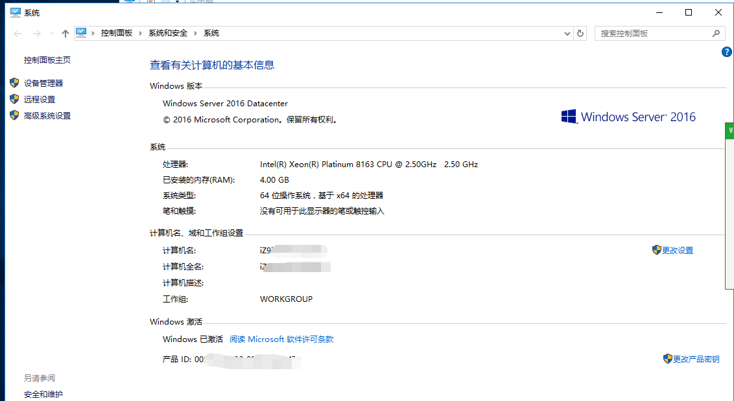The width and height of the screenshot is (734, 401).
Task: Click shield icon beside 更改产品密钥
Action: [668, 358]
